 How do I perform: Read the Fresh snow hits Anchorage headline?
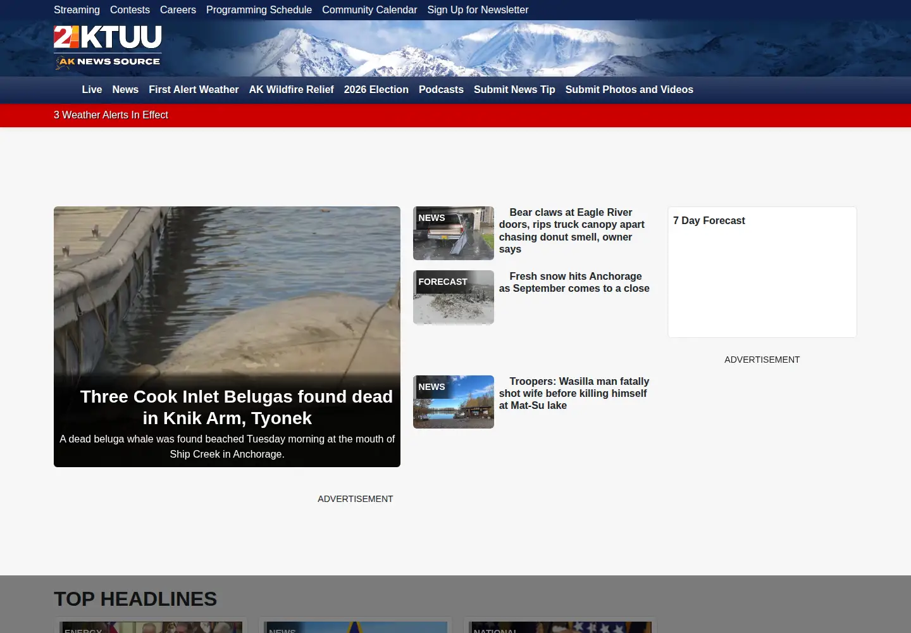pos(574,282)
